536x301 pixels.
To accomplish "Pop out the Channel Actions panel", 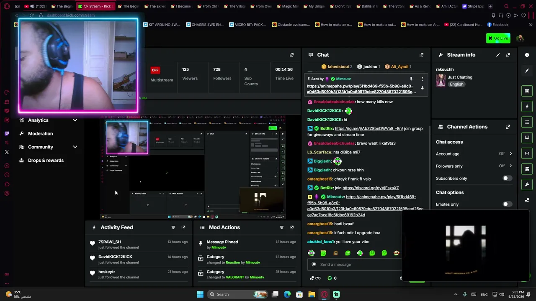I will click(x=508, y=127).
